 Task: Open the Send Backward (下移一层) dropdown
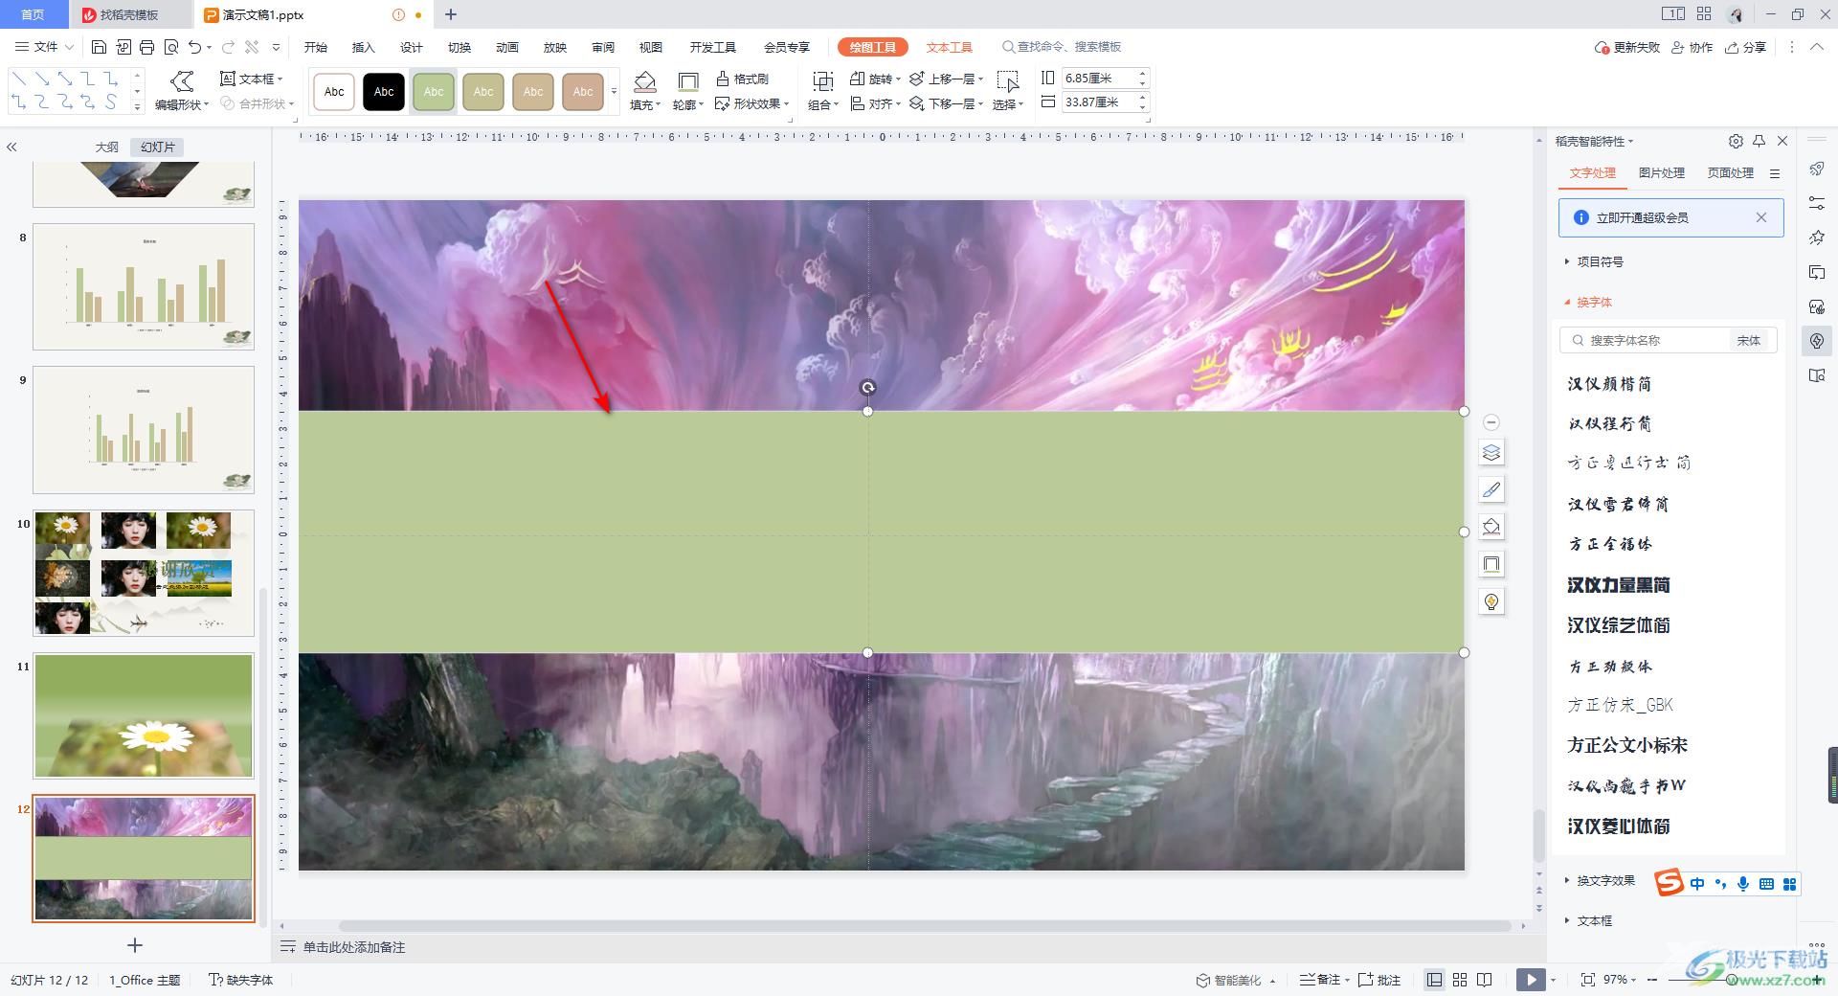pos(946,103)
